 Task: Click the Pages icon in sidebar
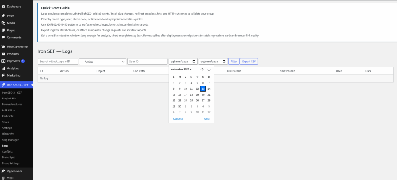(3, 30)
